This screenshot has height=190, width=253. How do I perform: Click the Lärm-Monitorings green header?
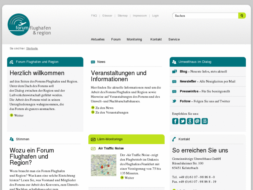(x=127, y=139)
